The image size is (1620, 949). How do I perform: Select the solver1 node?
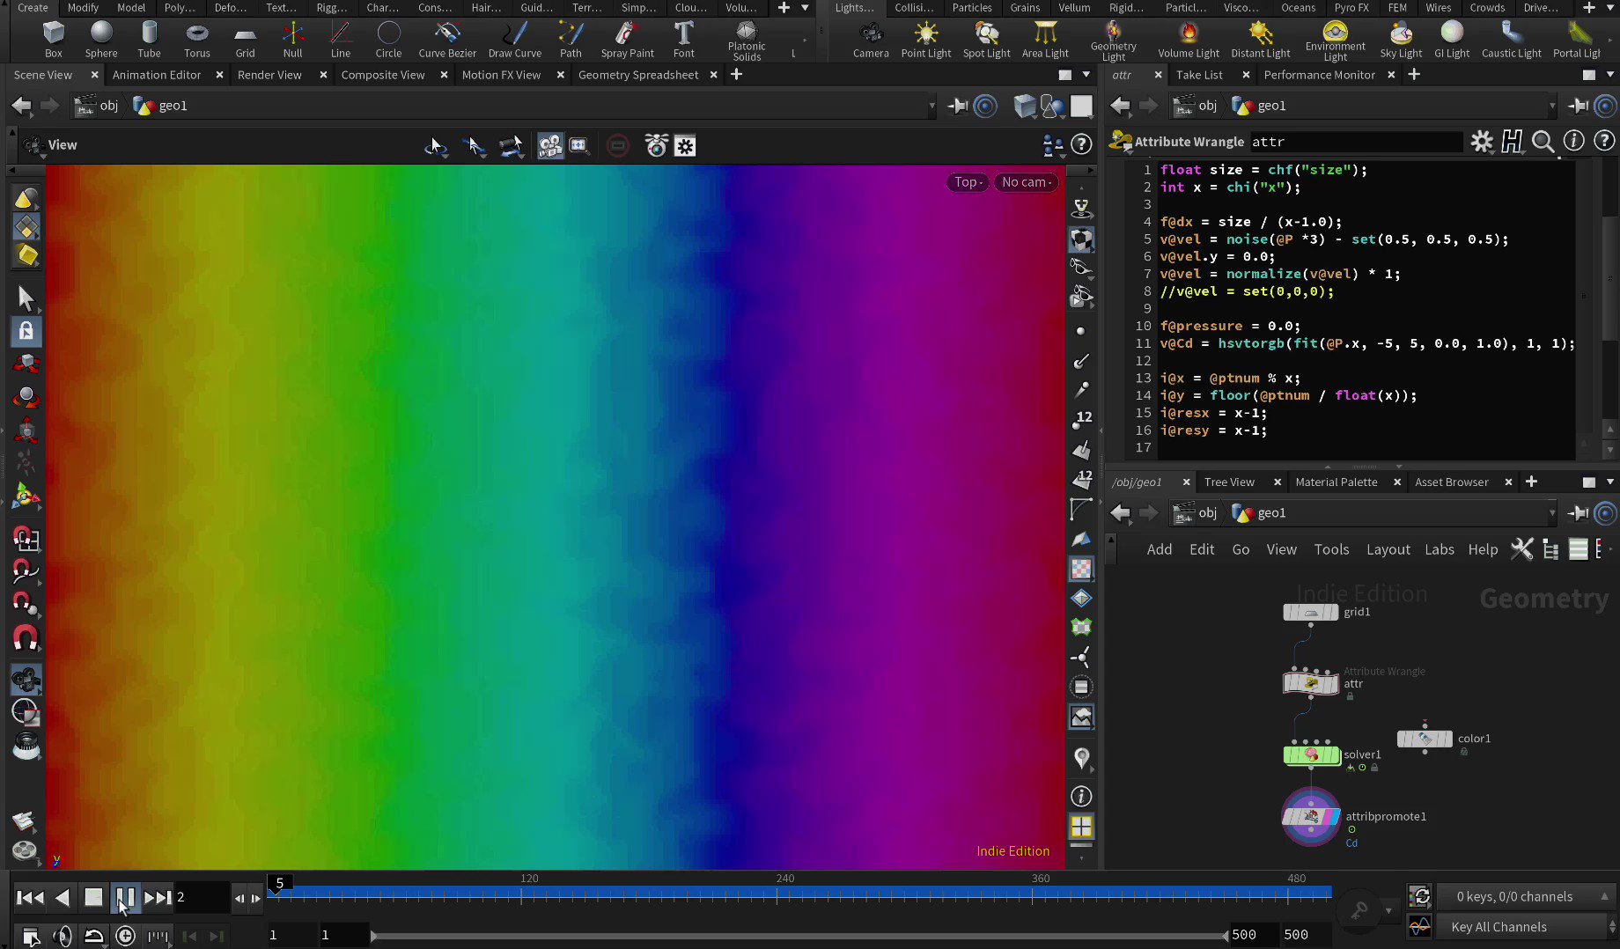coord(1311,754)
